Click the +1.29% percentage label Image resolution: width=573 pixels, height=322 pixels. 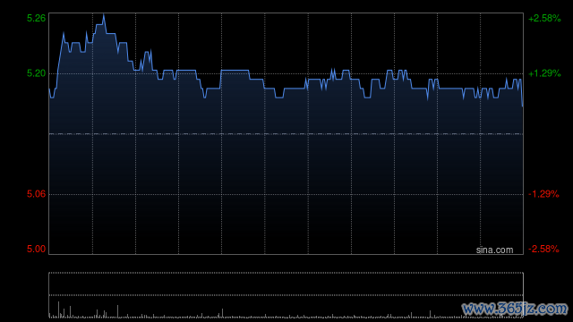pos(544,73)
